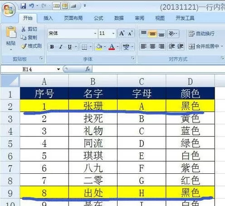The image size is (225, 206).
Task: Click the 文 phonetic guide icon
Action: [x=126, y=47]
